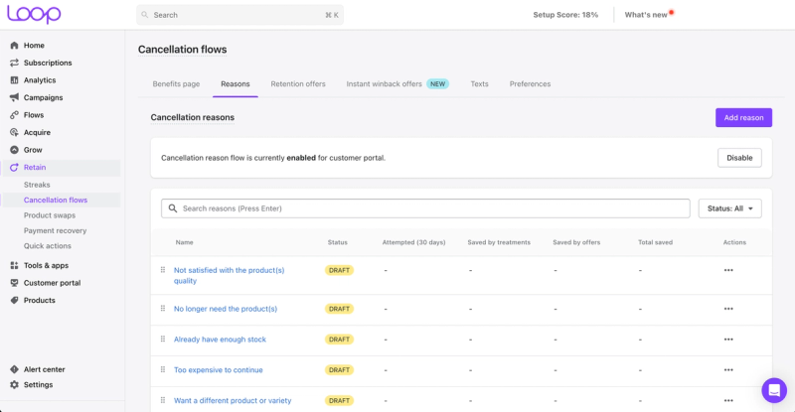Open Quick actions in sidebar
795x412 pixels.
(x=48, y=246)
